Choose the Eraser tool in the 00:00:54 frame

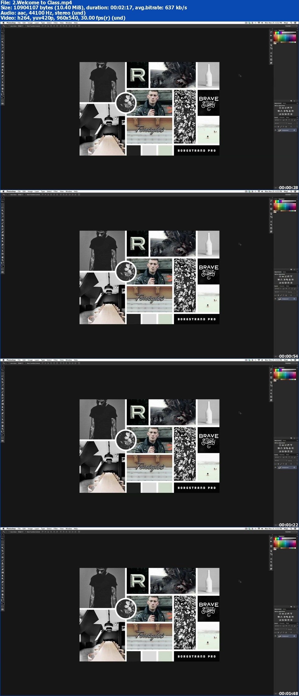[x=2, y=232]
